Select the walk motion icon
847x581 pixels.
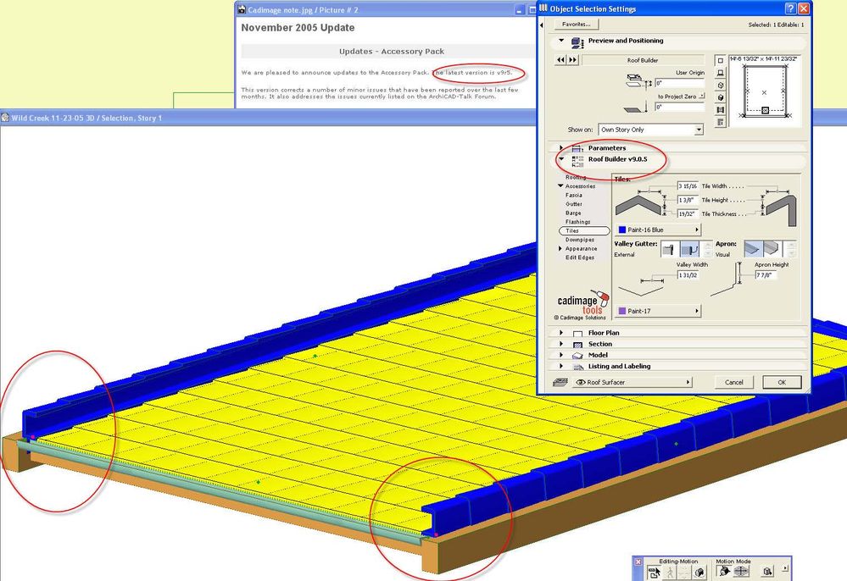[669, 572]
